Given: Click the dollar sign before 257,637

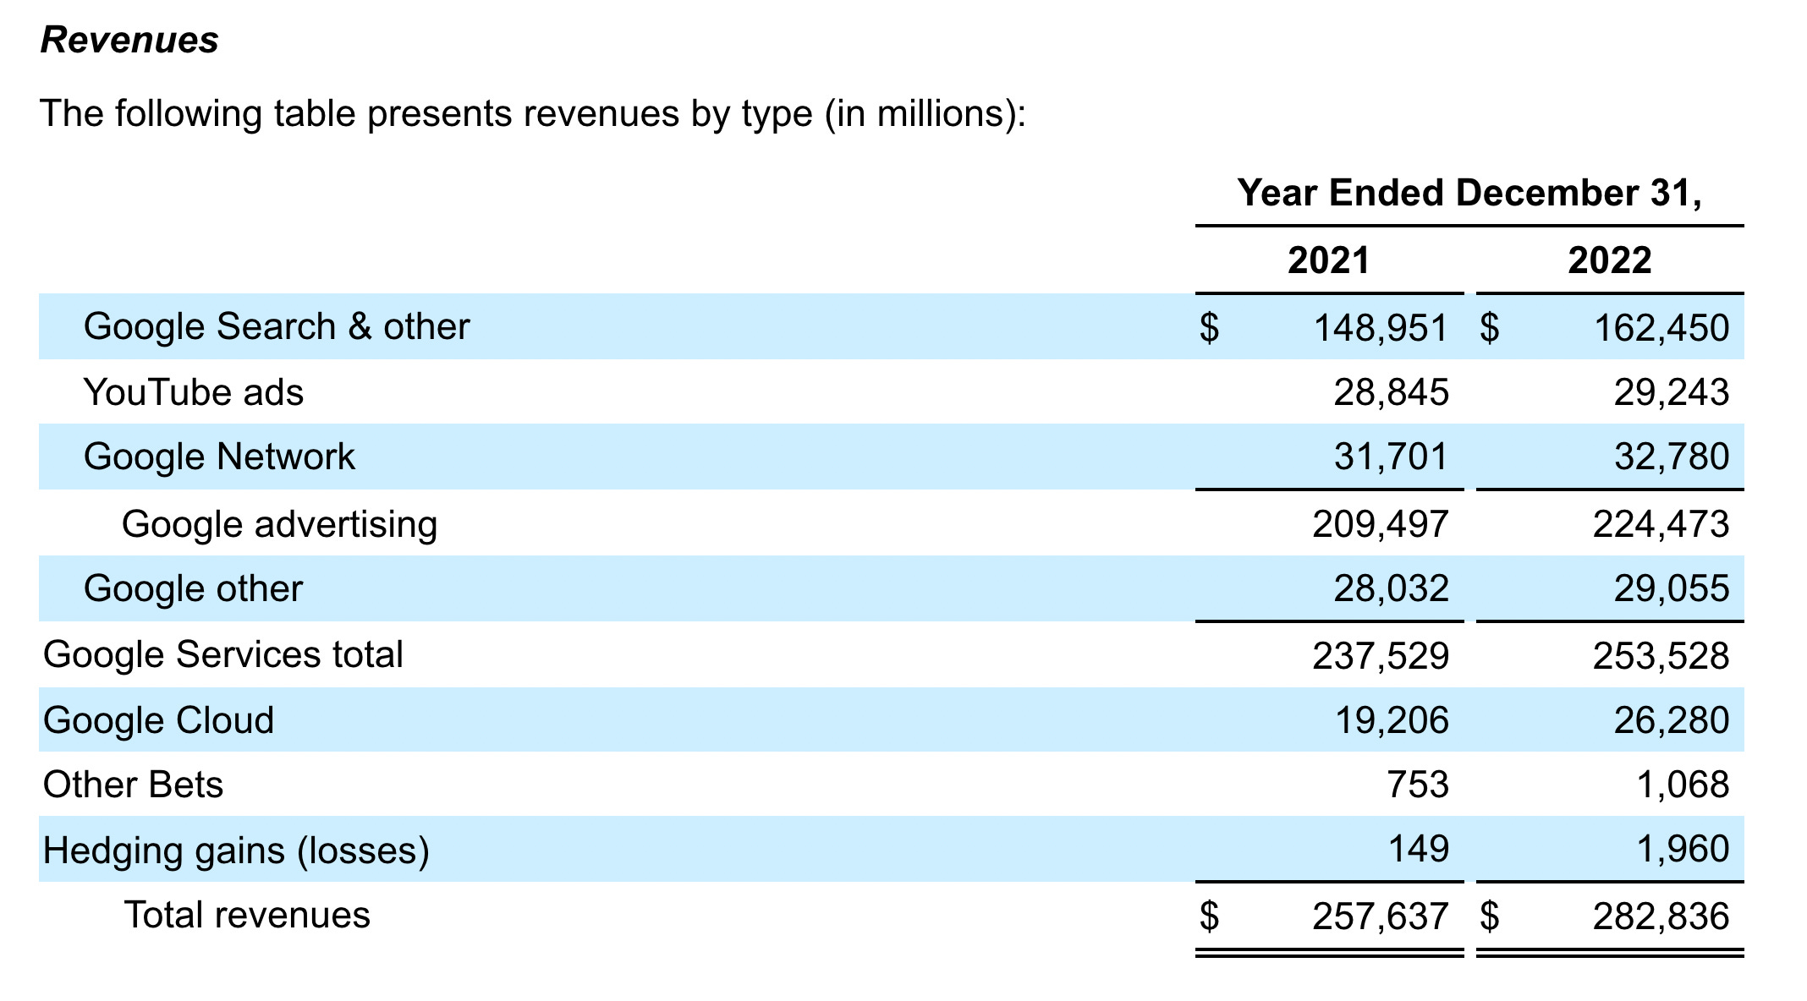Looking at the screenshot, I should click(x=1210, y=916).
